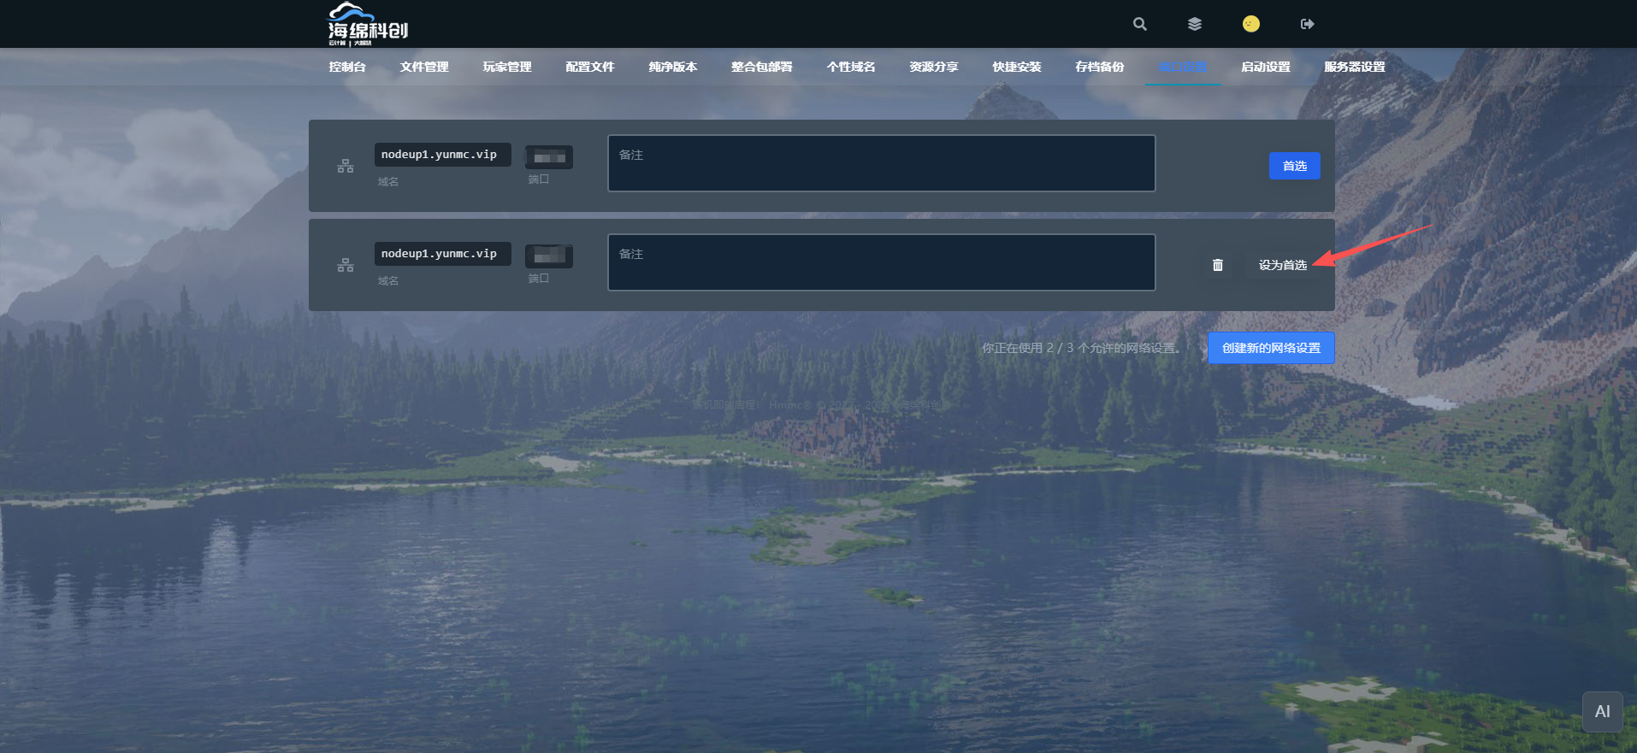Click the first nodeup1.yunmc.vip domain box
Viewport: 1637px width, 753px height.
click(x=442, y=155)
